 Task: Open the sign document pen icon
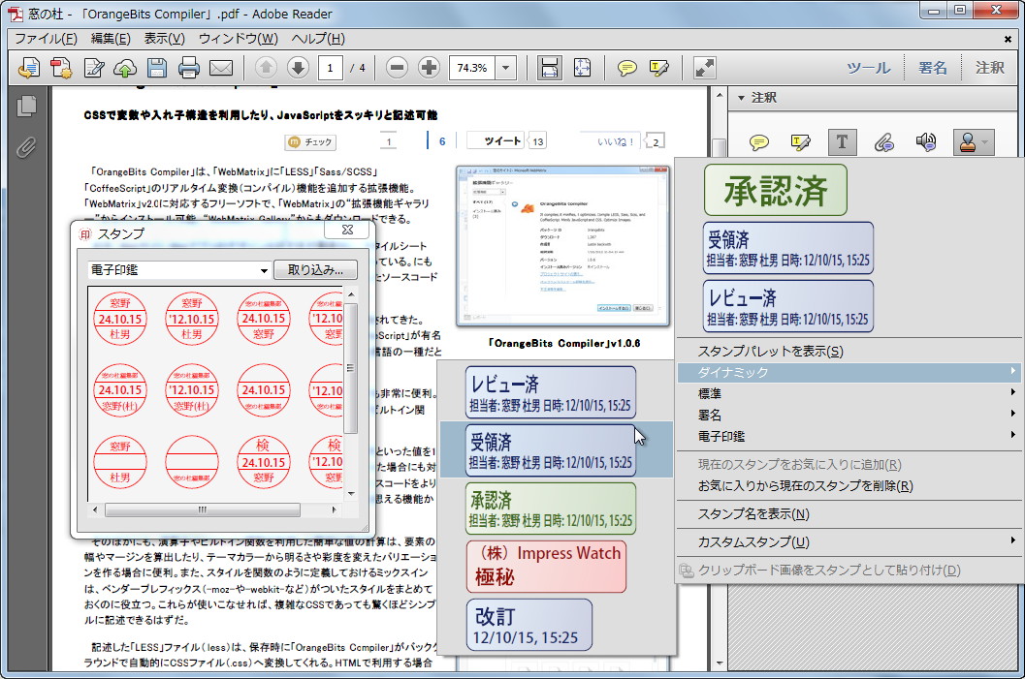[x=93, y=67]
